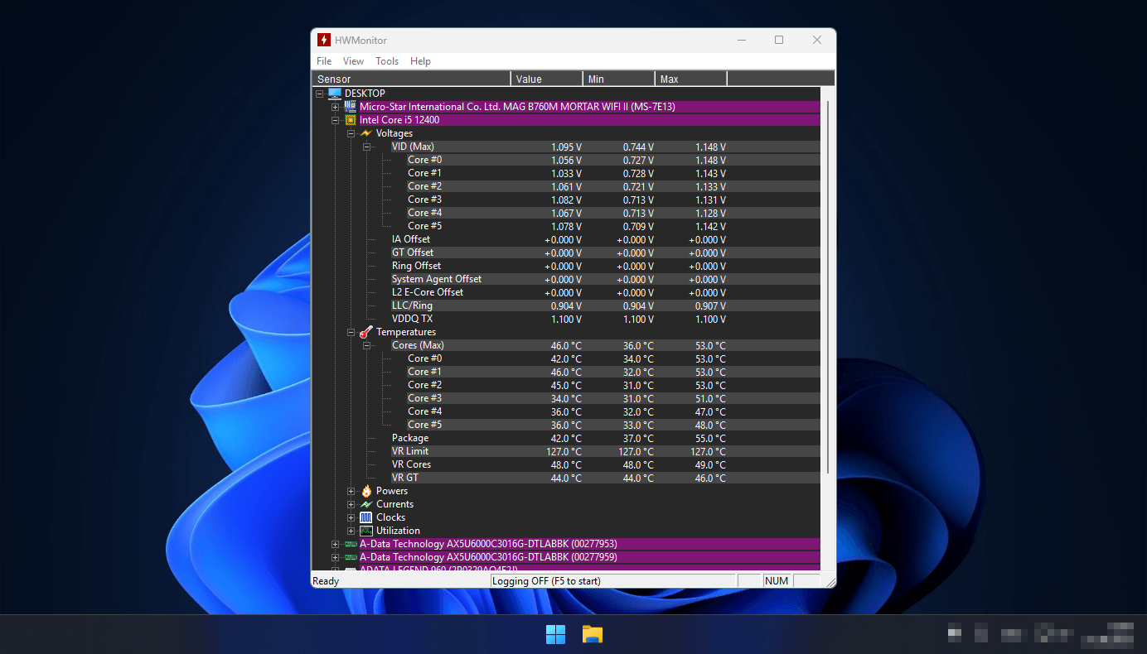Click the Temperatures thermometer icon
Screen dimensions: 1147x654
(x=365, y=332)
